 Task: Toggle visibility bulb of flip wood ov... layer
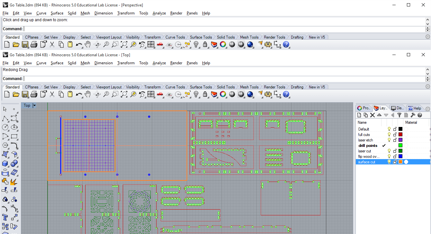389,157
